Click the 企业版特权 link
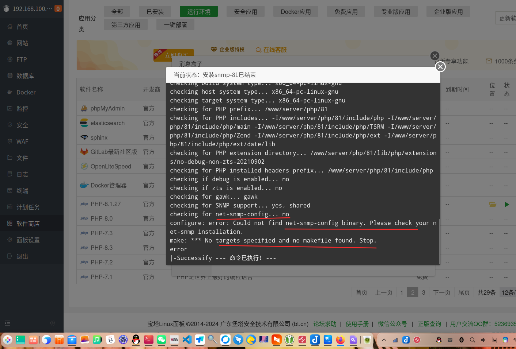Image resolution: width=516 pixels, height=349 pixels. click(x=228, y=50)
